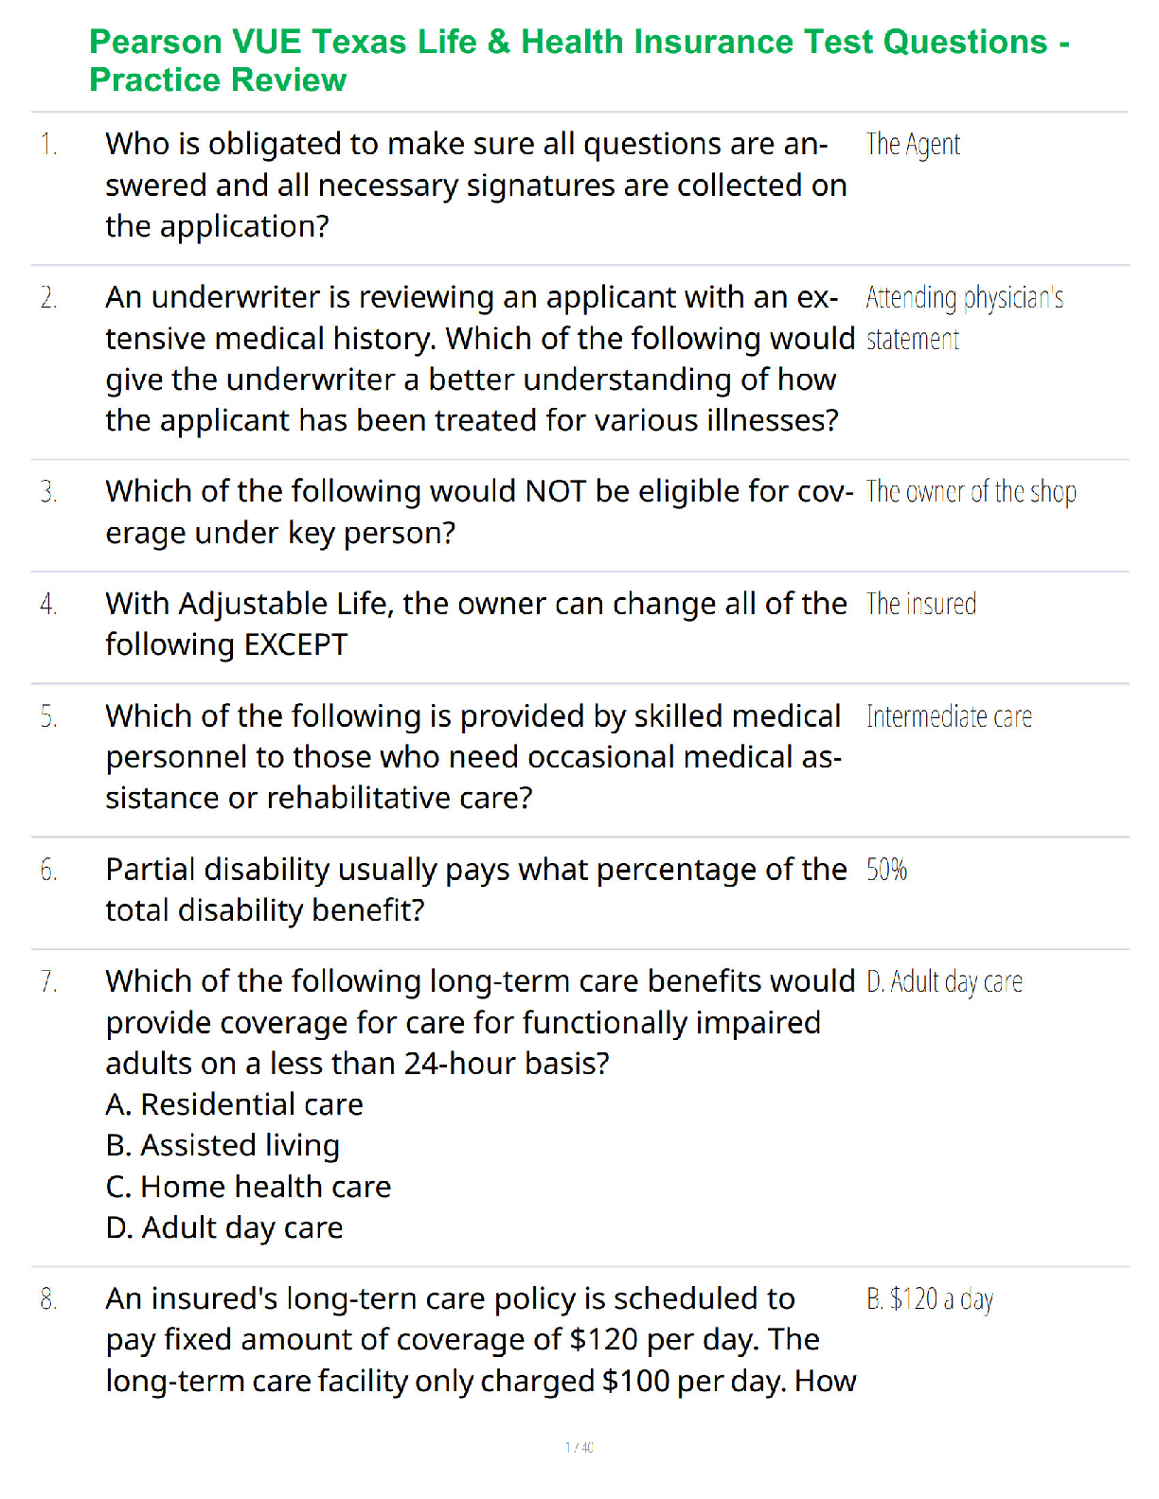
Task: Click question number 5
Action: (x=49, y=717)
